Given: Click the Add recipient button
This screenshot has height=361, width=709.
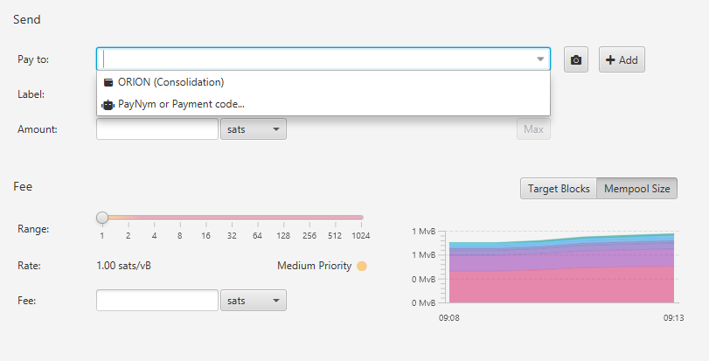Looking at the screenshot, I should pos(622,60).
